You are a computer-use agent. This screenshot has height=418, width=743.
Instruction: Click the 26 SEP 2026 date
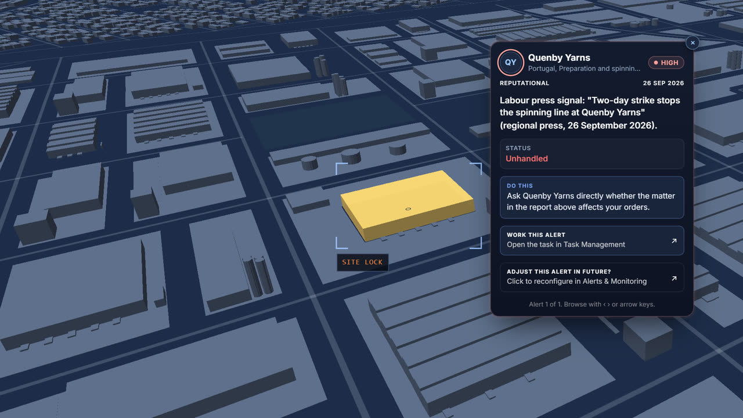point(663,83)
